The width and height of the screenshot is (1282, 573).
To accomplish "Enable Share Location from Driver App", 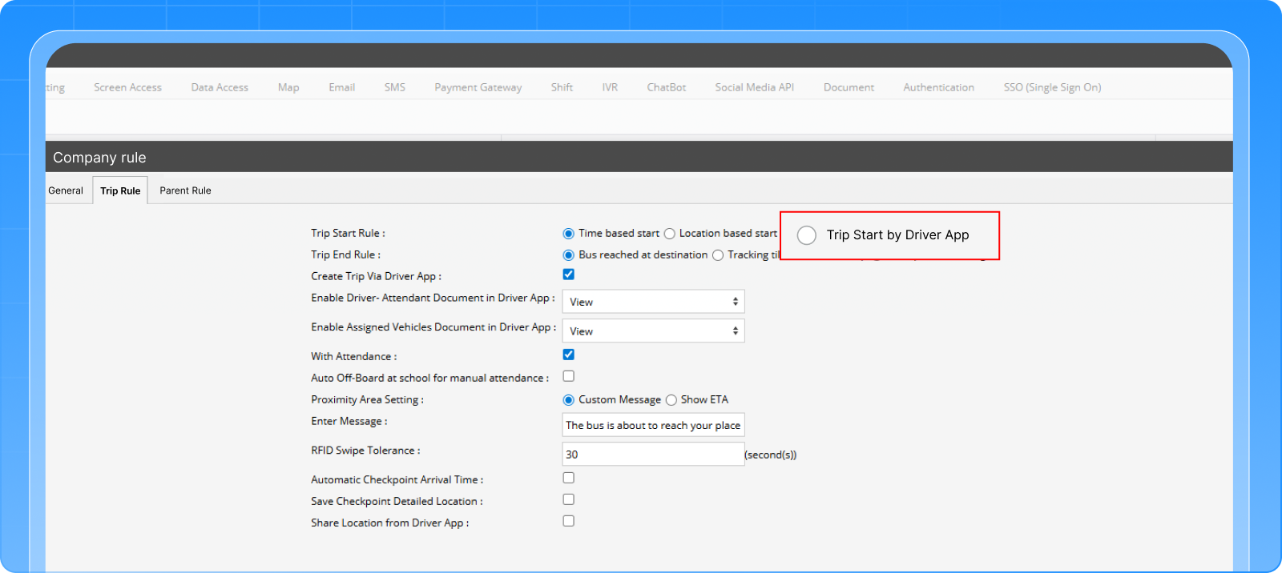I will (569, 521).
